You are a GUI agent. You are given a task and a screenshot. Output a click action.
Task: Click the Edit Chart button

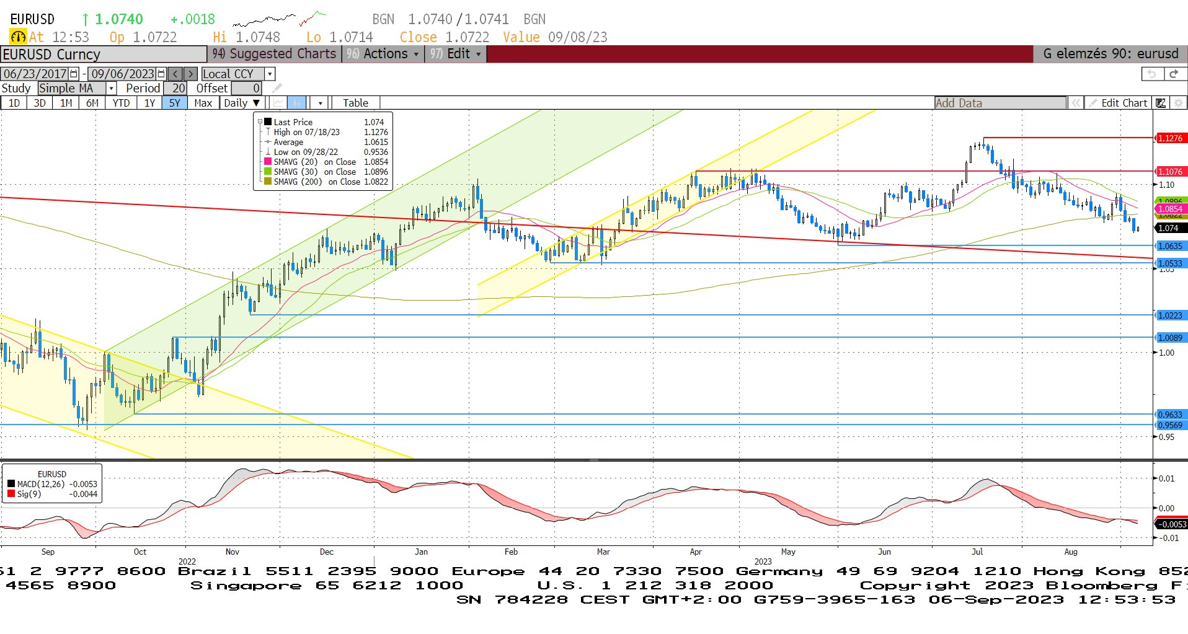point(1118,103)
